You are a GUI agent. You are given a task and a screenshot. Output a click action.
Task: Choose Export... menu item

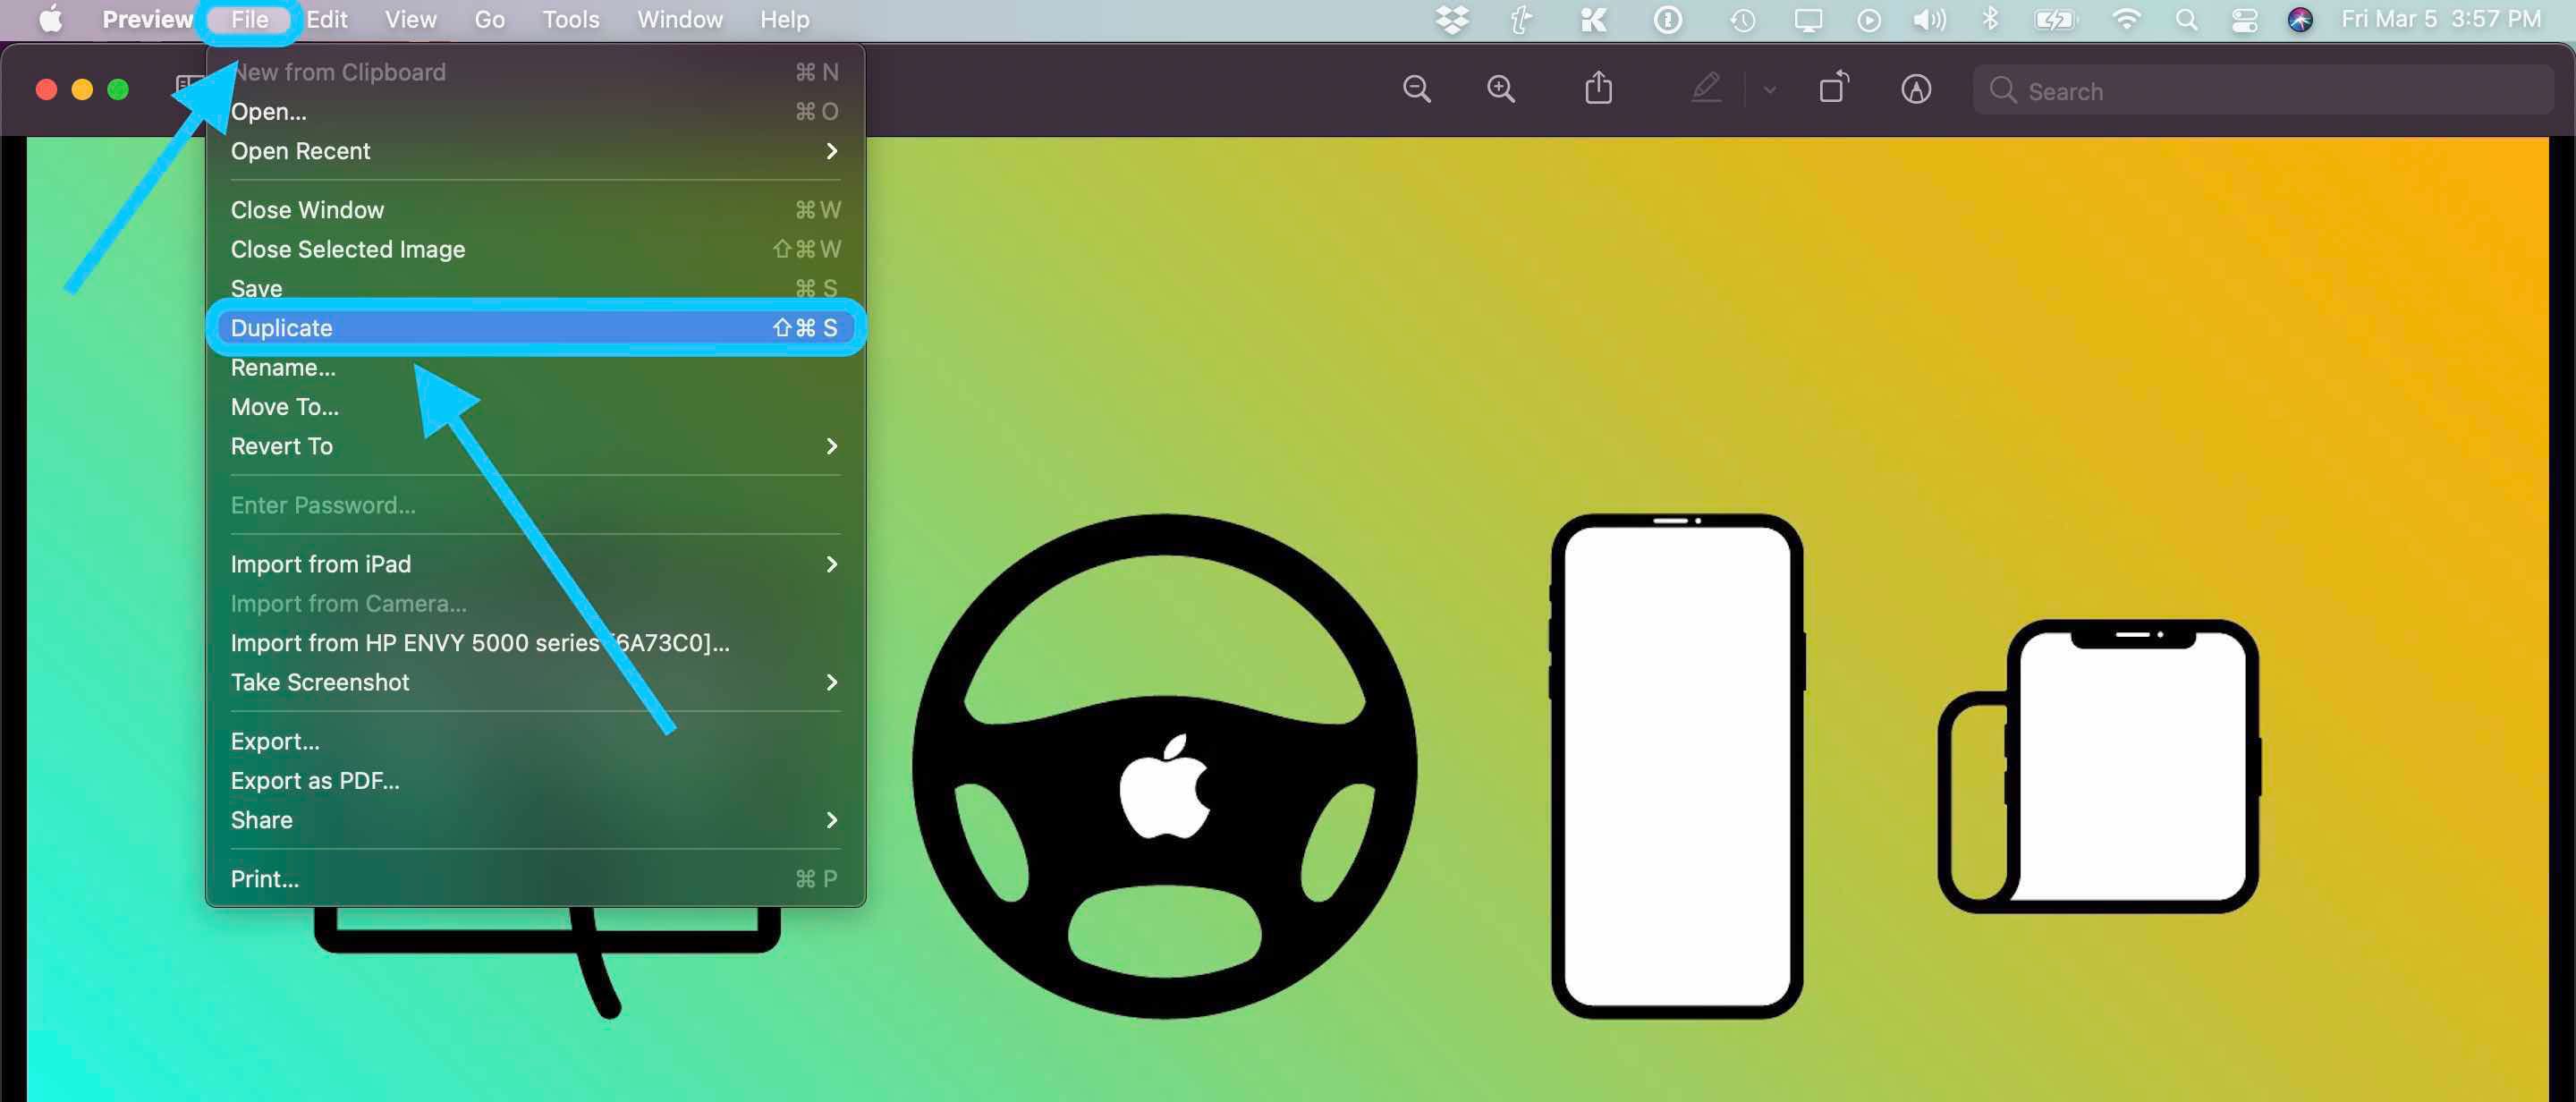pos(535,741)
